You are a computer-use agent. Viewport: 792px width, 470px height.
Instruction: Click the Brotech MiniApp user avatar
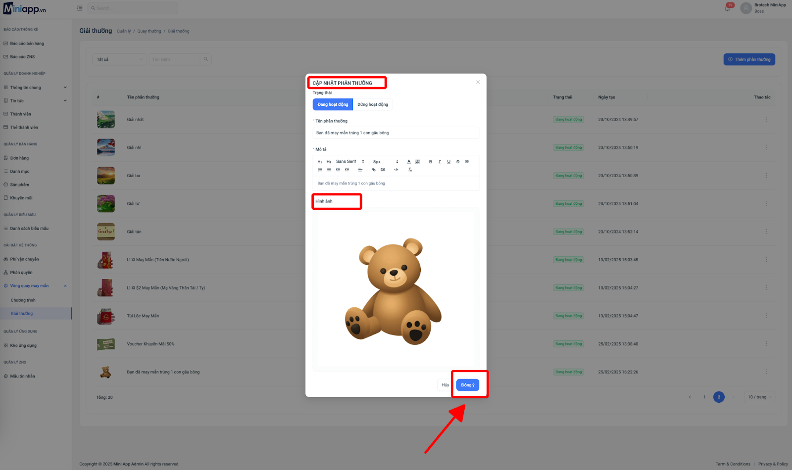click(746, 8)
